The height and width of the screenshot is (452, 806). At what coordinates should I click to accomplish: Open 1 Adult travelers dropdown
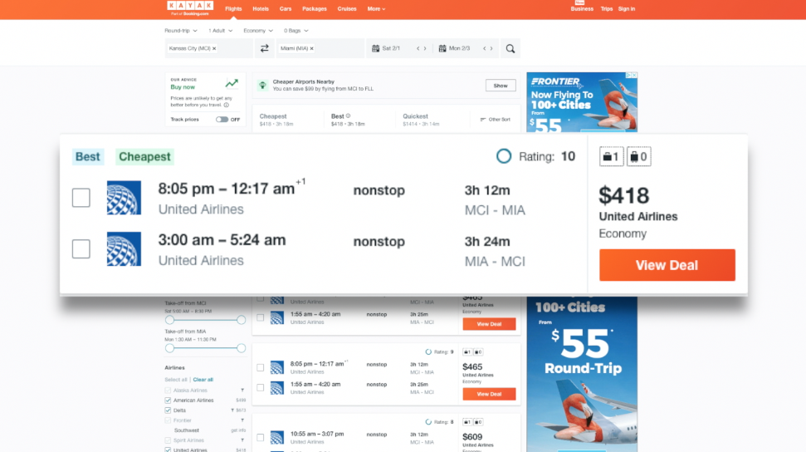point(220,31)
